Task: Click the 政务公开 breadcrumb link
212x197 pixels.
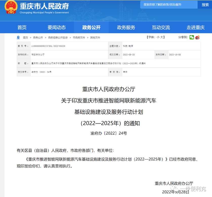Action: point(38,37)
